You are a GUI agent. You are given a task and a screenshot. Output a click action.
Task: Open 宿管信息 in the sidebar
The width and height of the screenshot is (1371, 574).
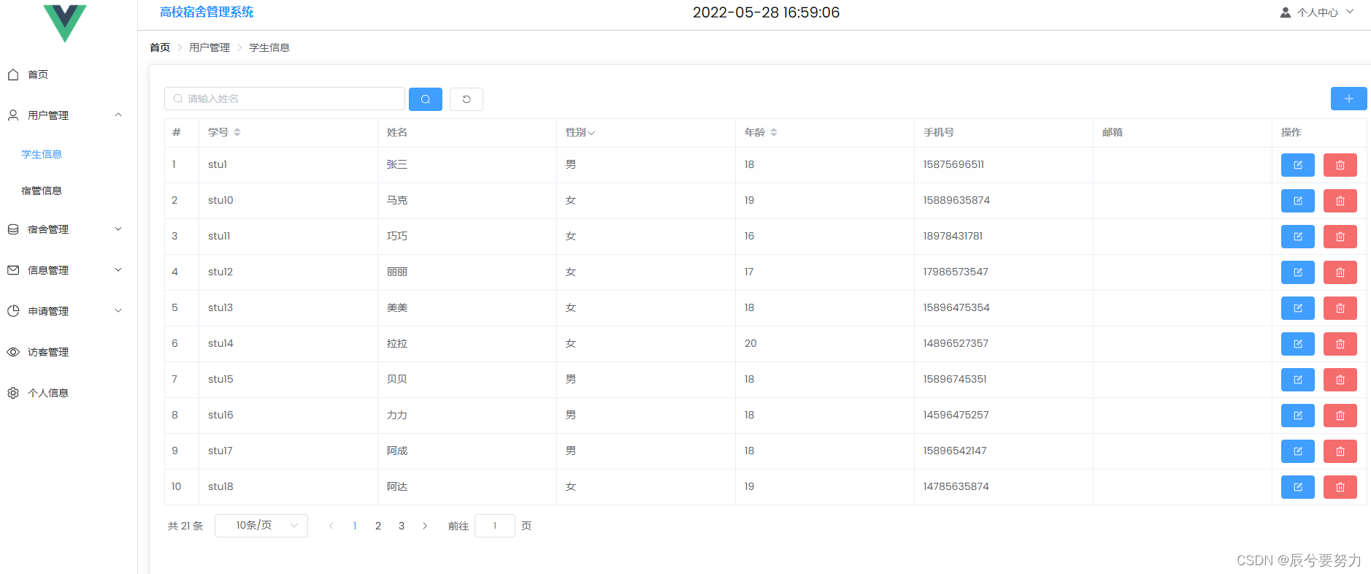click(x=42, y=191)
